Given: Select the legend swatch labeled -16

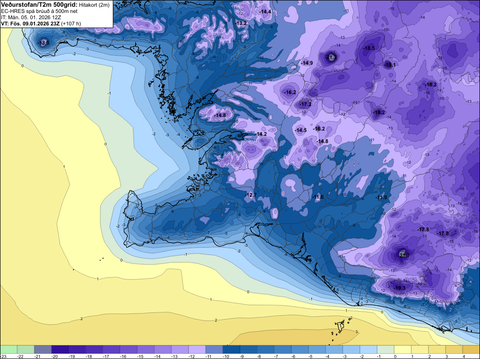Looking at the screenshot, I should pos(129,349).
